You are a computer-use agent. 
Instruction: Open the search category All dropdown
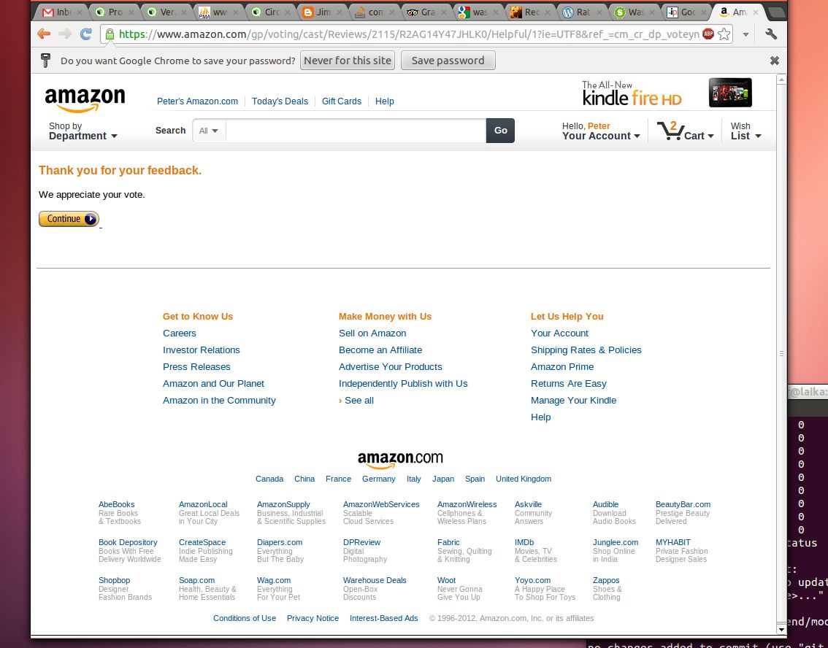click(x=209, y=131)
